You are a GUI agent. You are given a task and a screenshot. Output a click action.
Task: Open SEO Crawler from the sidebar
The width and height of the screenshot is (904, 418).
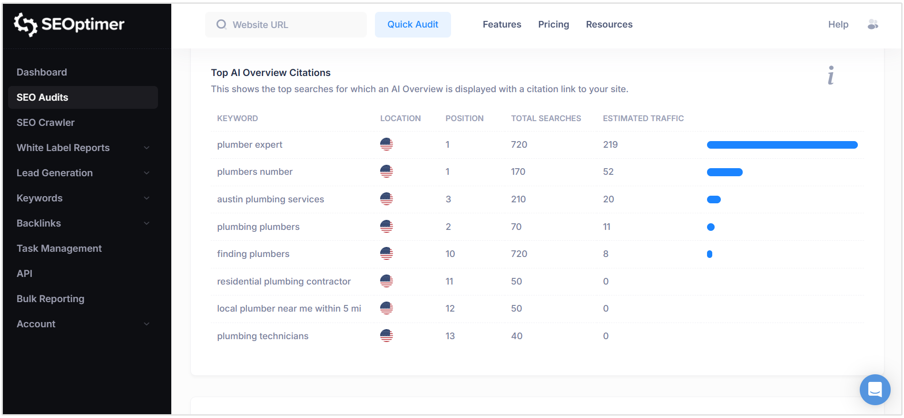click(x=83, y=123)
